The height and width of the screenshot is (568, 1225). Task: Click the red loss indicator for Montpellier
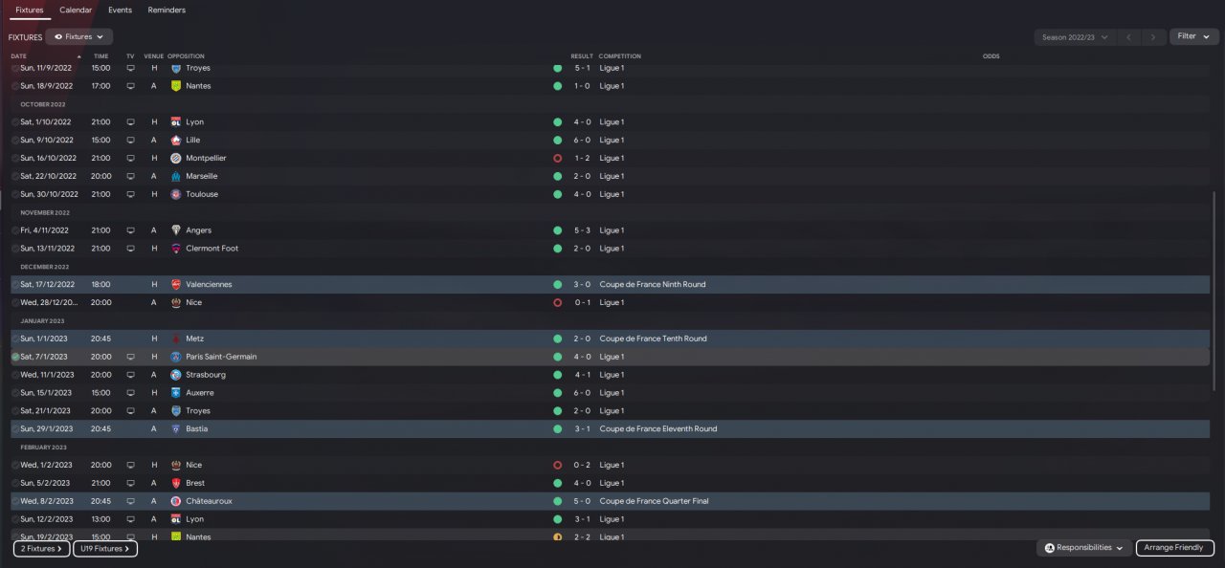pos(557,158)
